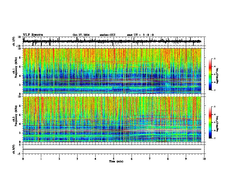Click the "start UT = 3 : 0 : 0" text

[x=140, y=35]
